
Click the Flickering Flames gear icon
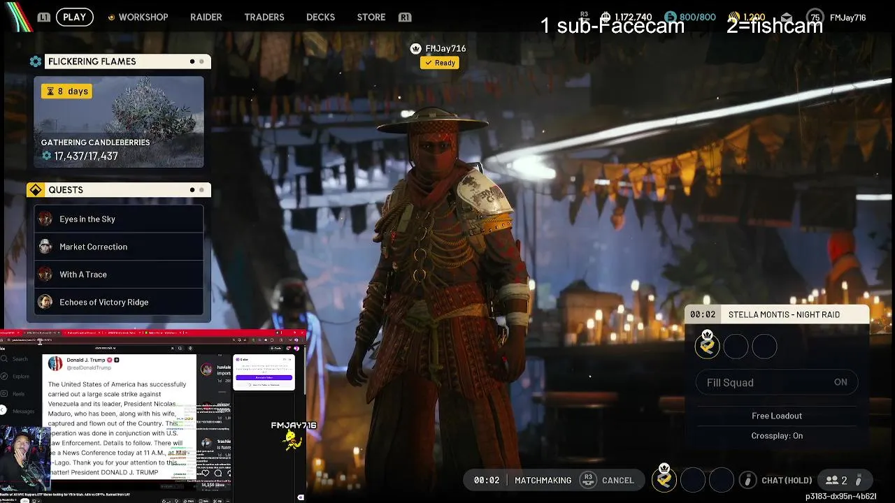point(36,61)
